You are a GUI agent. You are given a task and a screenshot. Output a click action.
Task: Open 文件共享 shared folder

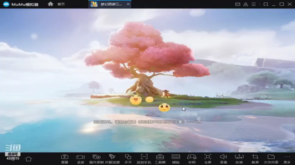(x=271, y=159)
